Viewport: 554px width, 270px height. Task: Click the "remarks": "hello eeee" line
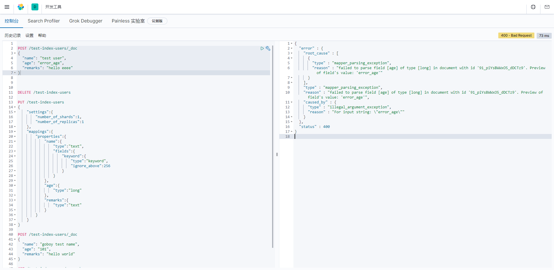click(x=48, y=68)
